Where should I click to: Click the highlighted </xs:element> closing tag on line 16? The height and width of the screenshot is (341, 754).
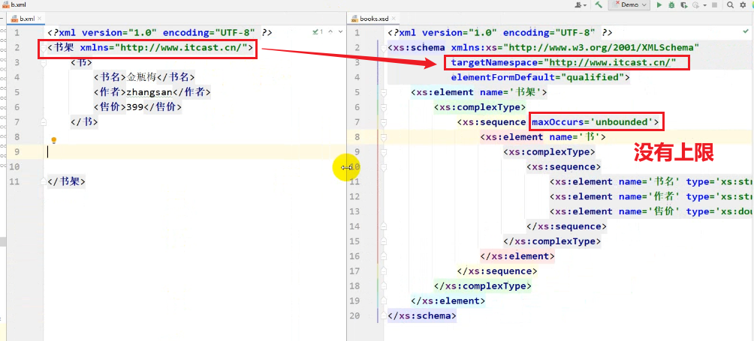(517, 256)
